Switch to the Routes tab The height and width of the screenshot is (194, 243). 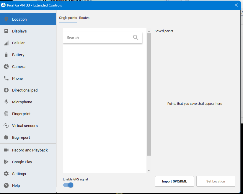point(84,18)
